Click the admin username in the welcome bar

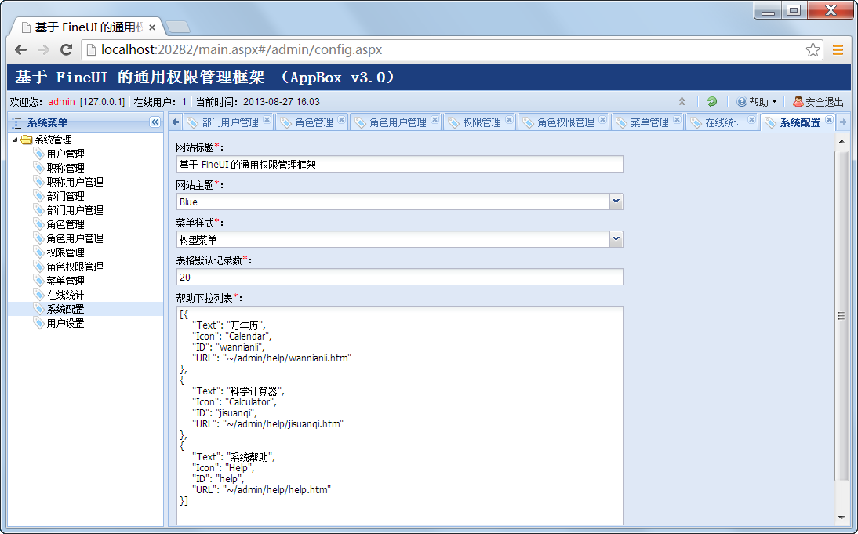tap(61, 102)
